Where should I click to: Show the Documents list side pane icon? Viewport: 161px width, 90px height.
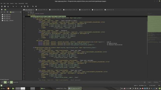2,9
